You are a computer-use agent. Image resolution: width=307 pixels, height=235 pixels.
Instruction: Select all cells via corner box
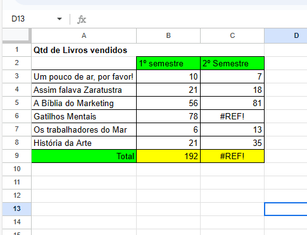[16, 35]
